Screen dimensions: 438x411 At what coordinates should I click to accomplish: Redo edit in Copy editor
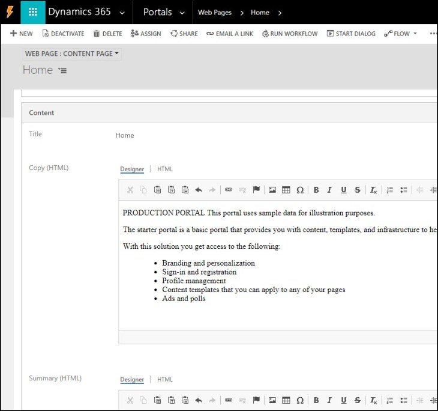pyautogui.click(x=212, y=190)
